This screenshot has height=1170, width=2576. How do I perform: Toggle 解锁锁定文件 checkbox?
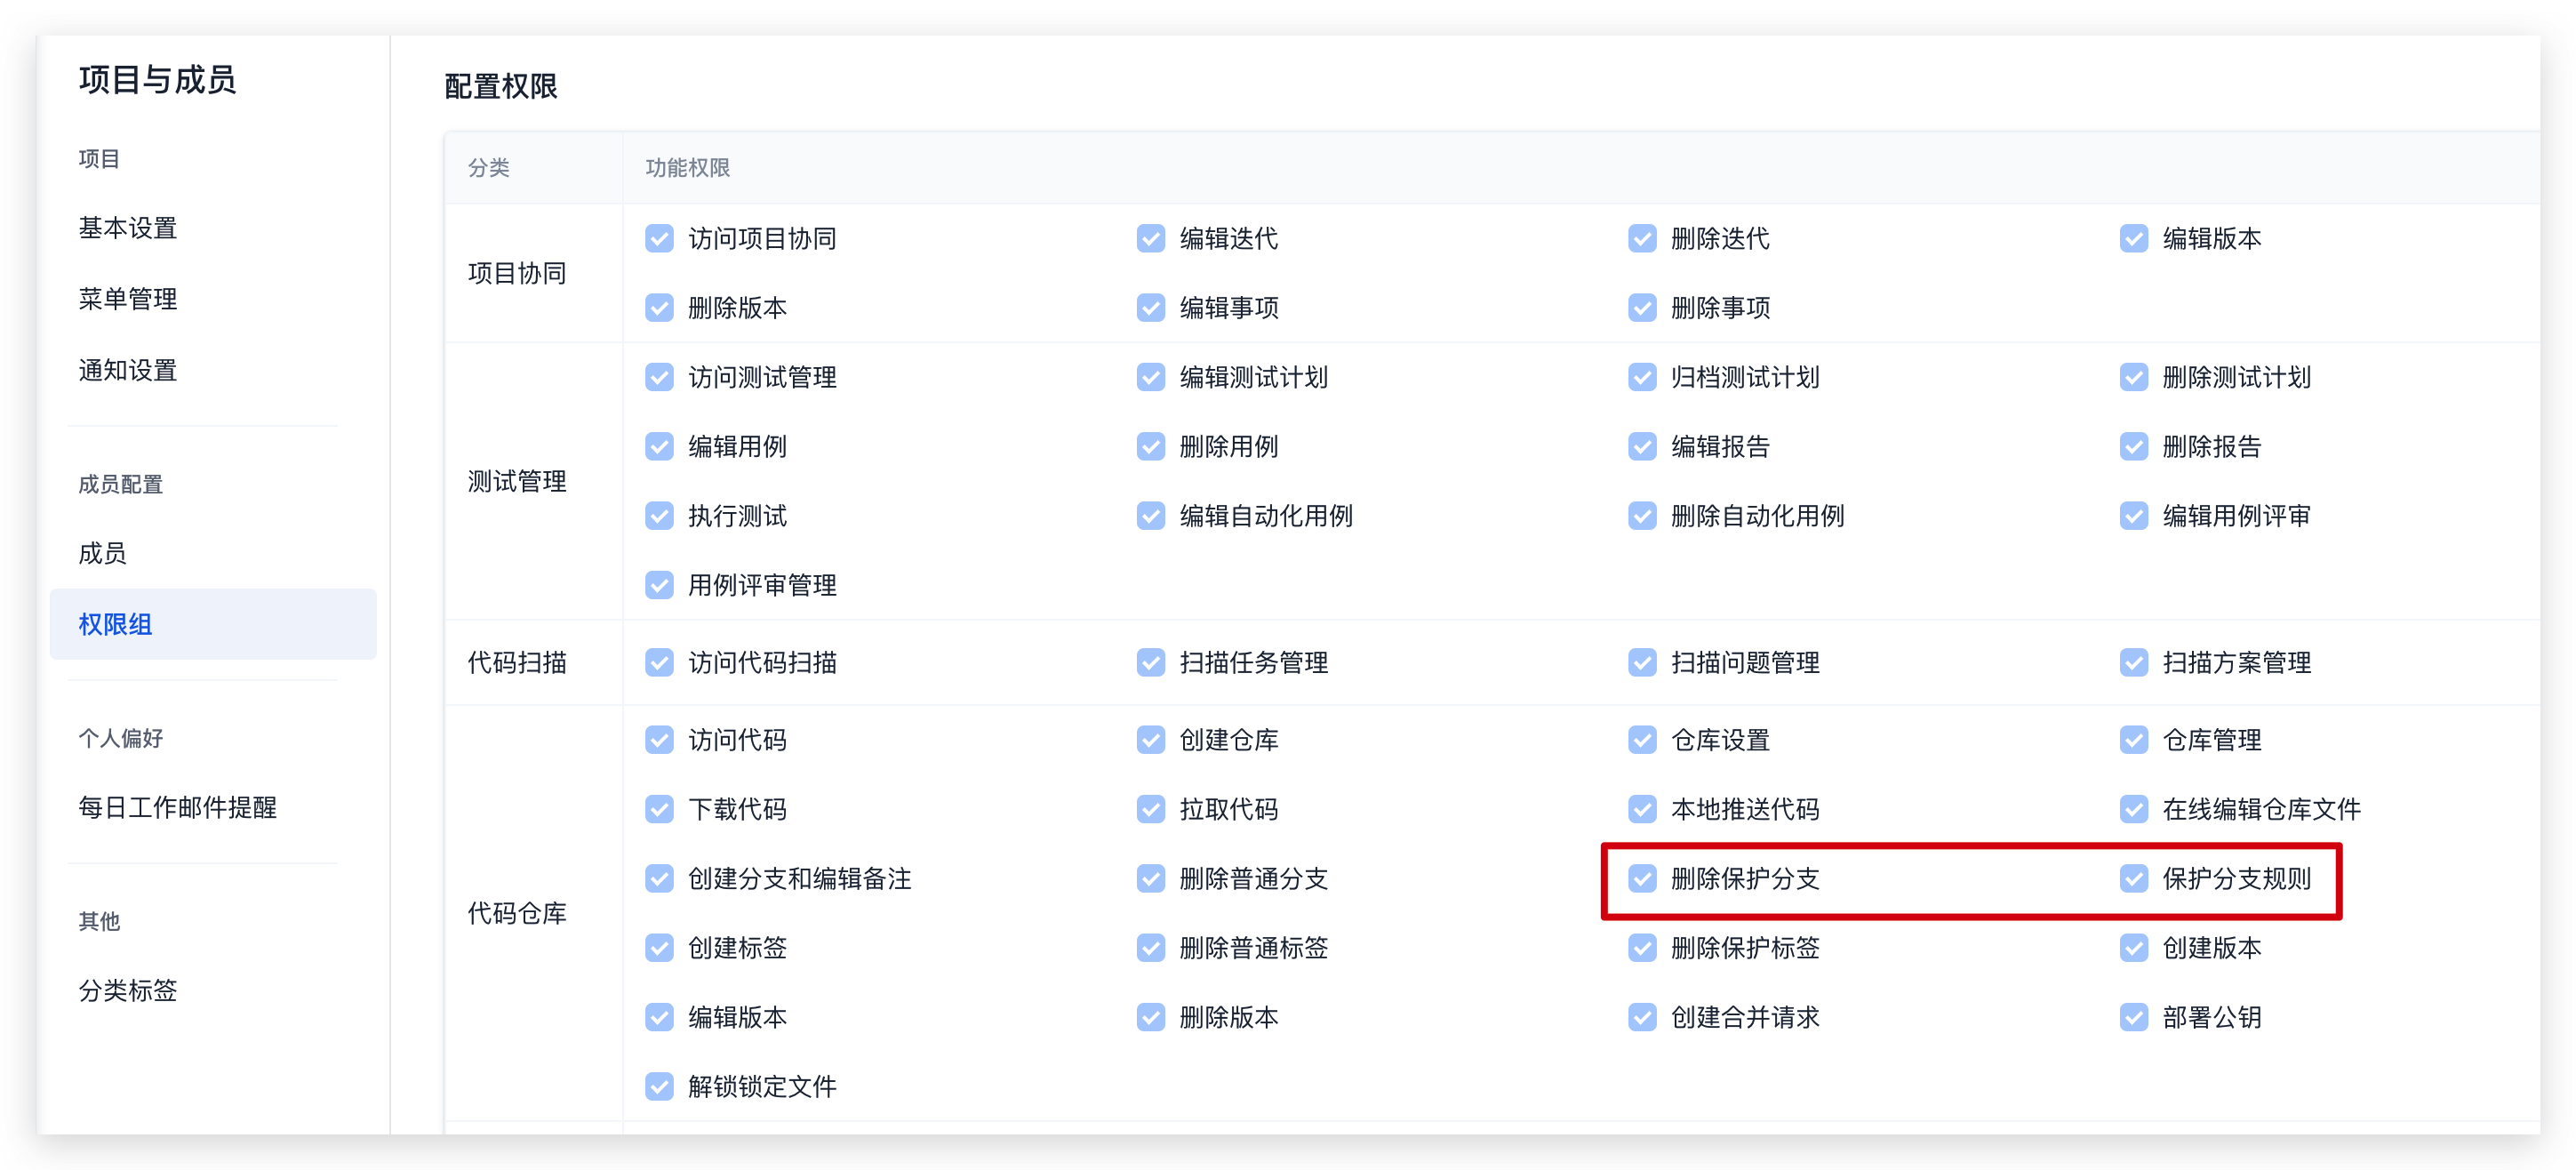click(660, 1087)
